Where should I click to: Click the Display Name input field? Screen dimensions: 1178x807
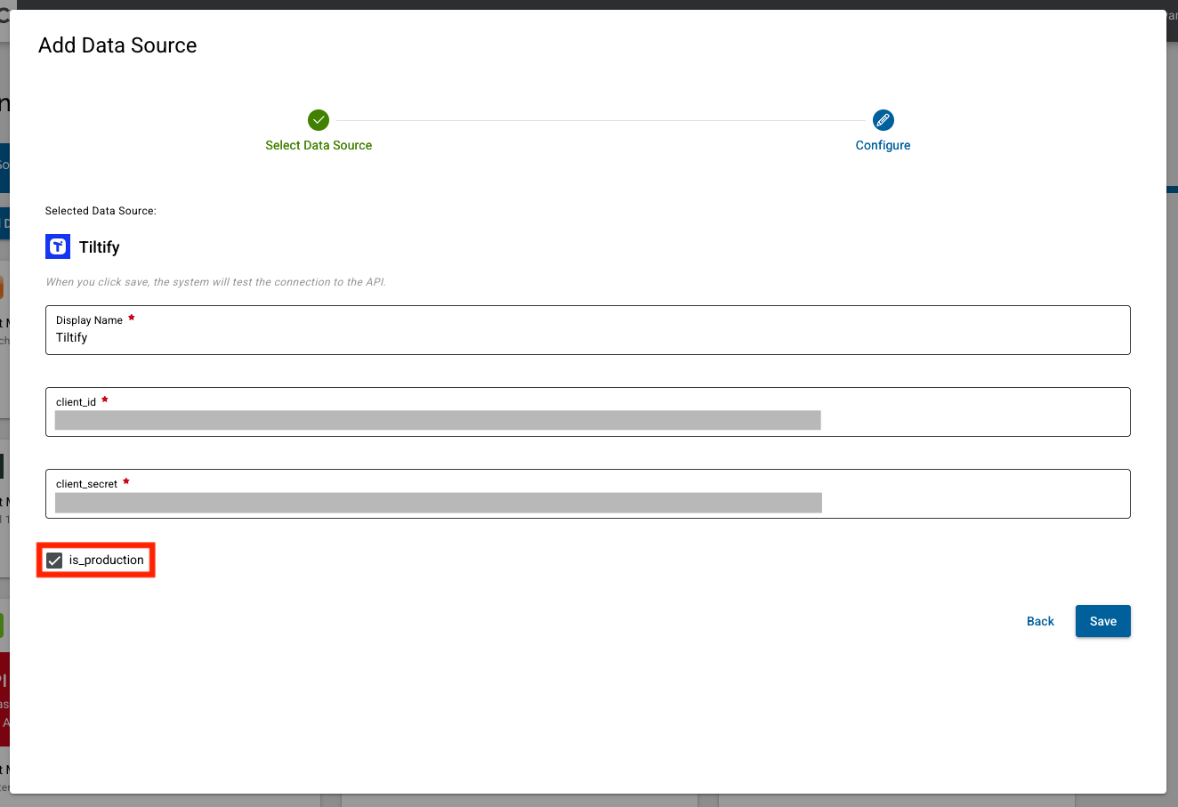(x=587, y=330)
